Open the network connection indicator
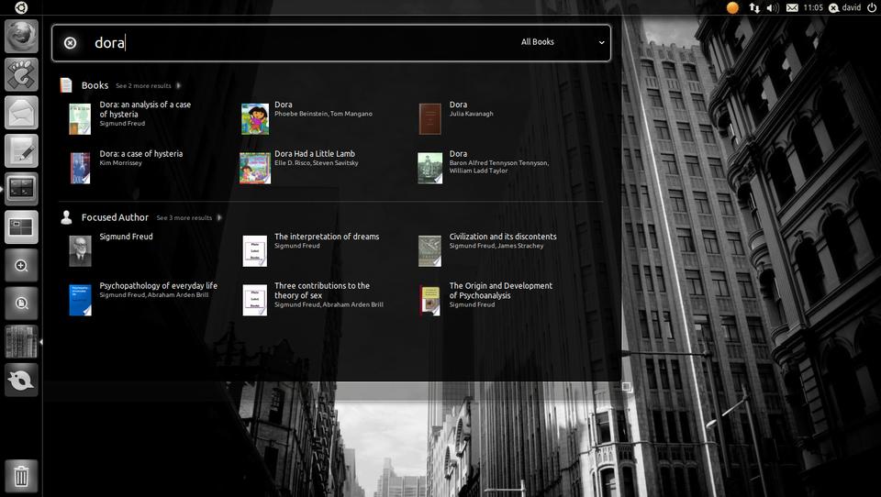 click(754, 7)
